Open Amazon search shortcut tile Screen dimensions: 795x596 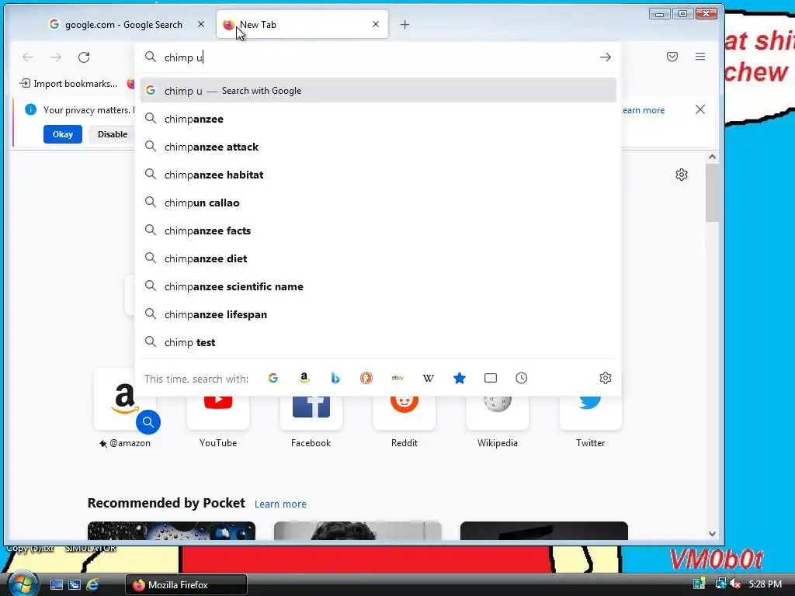tap(125, 400)
